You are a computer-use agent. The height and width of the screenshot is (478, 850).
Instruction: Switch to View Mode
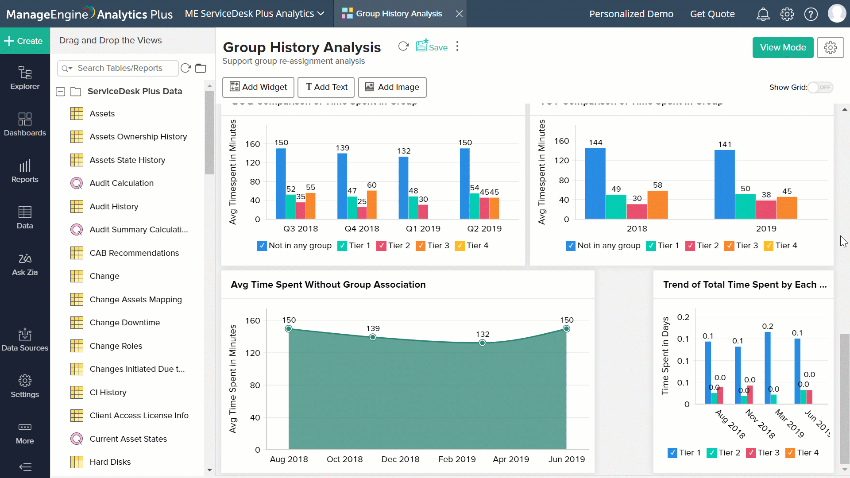pyautogui.click(x=782, y=47)
